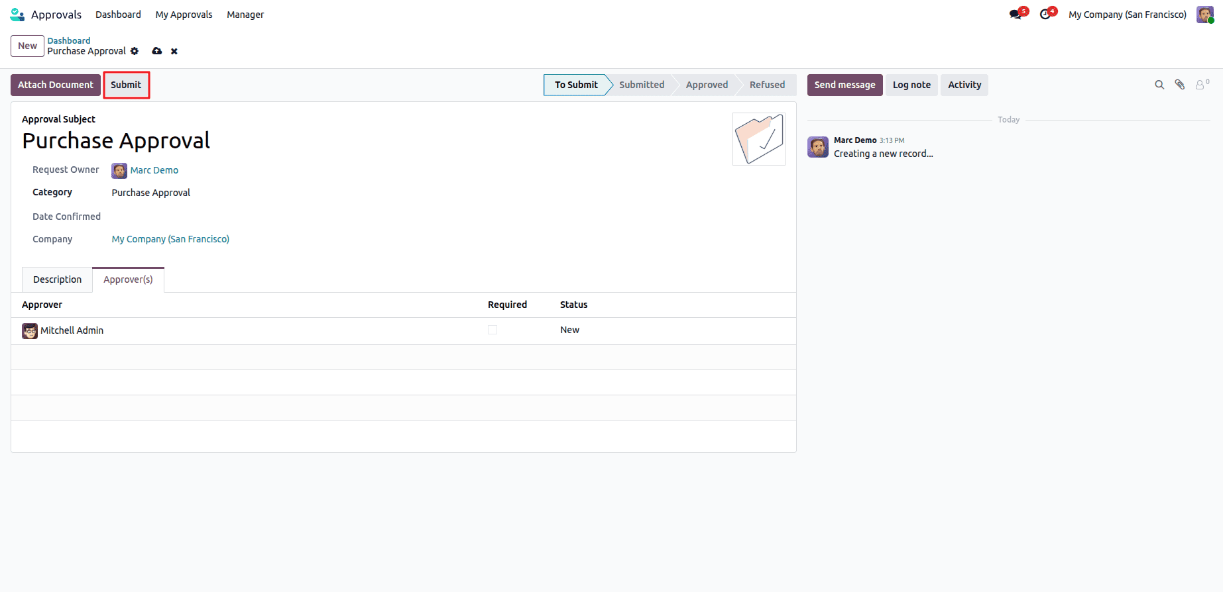Click the Approvals app logo icon
This screenshot has width=1223, height=592.
click(17, 15)
